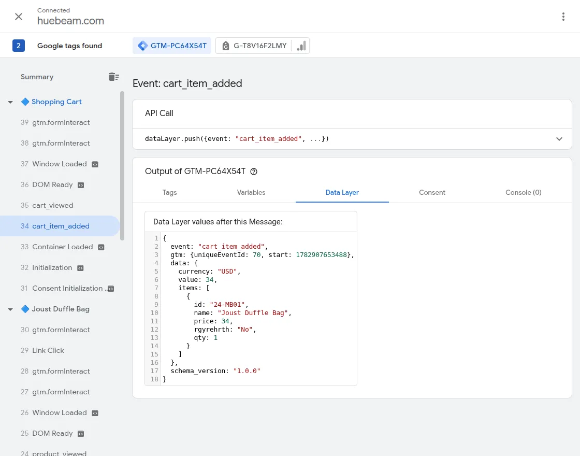This screenshot has width=580, height=456.
Task: Click the code badge icon on event 37
Action: 95,164
